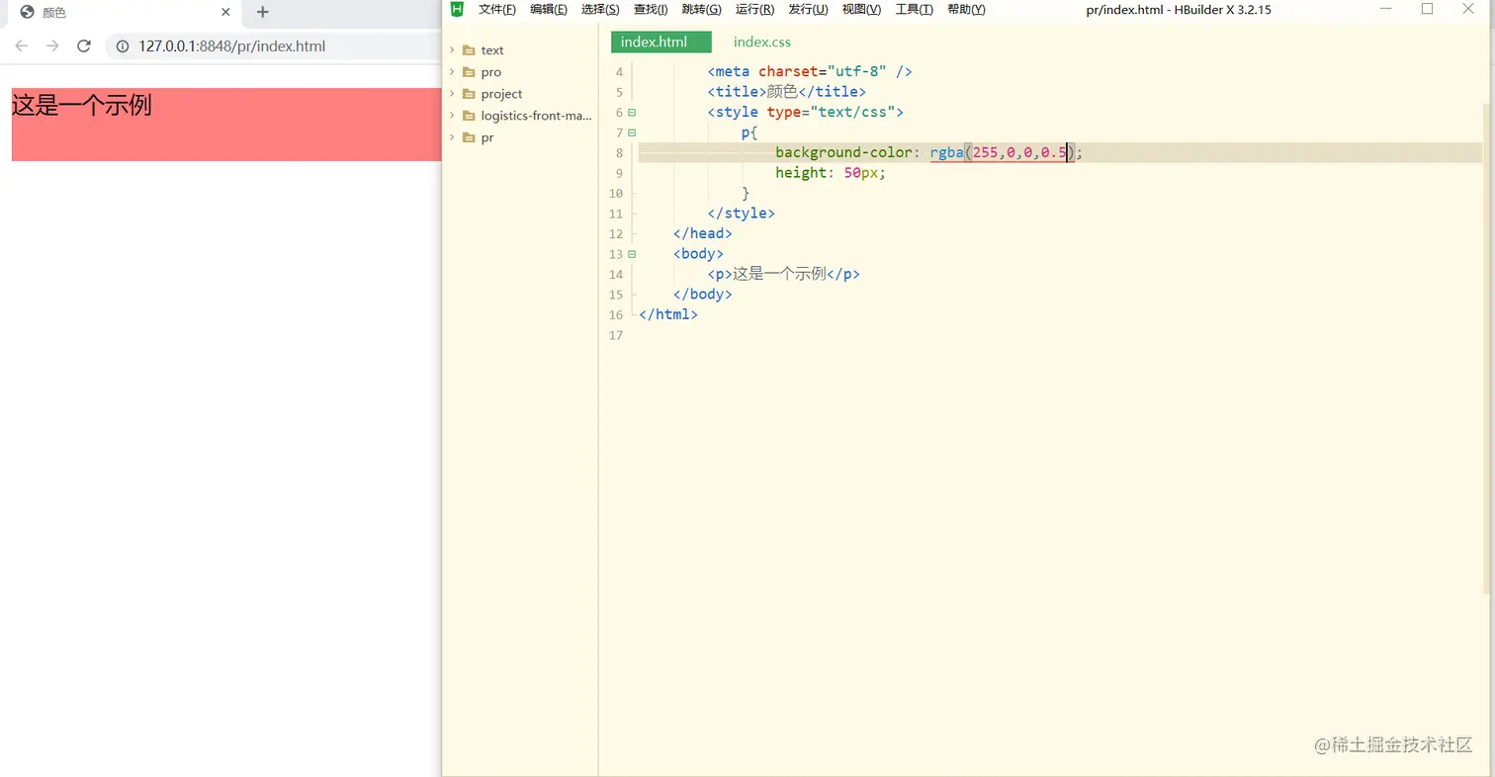The image size is (1495, 777).
Task: Collapse the style block at line 6
Action: pos(632,113)
